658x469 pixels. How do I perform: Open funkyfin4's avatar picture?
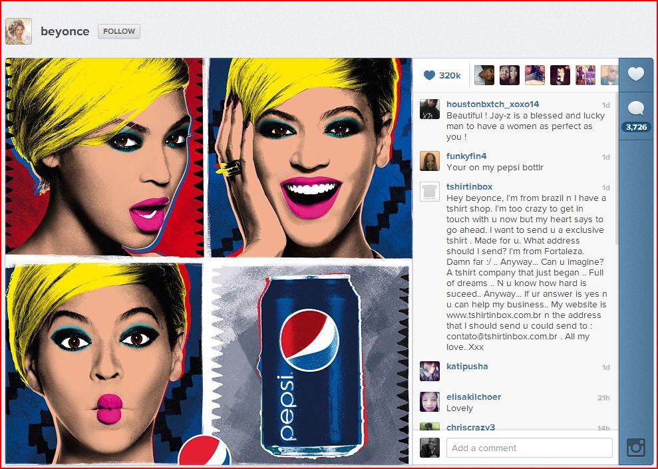pyautogui.click(x=430, y=162)
